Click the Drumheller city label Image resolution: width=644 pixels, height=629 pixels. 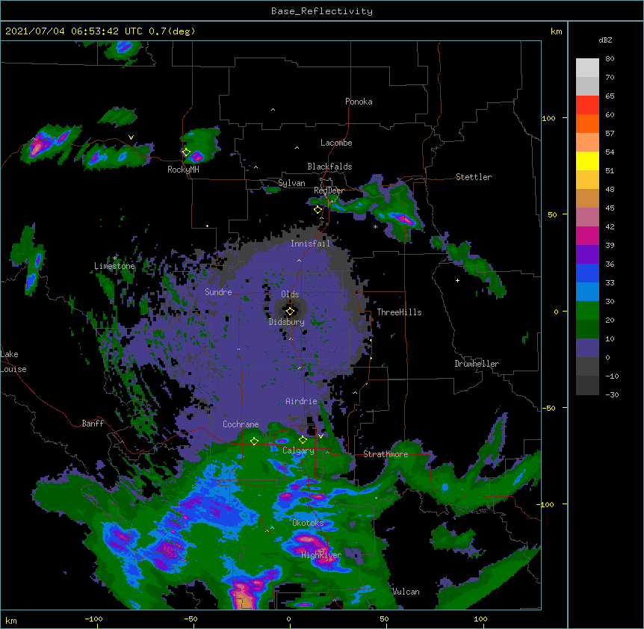click(477, 364)
